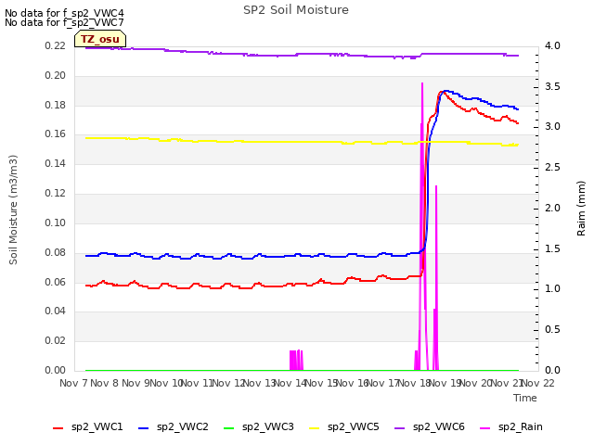Click the 0.16 left axis value
The image size is (594, 445).
(x=56, y=133)
